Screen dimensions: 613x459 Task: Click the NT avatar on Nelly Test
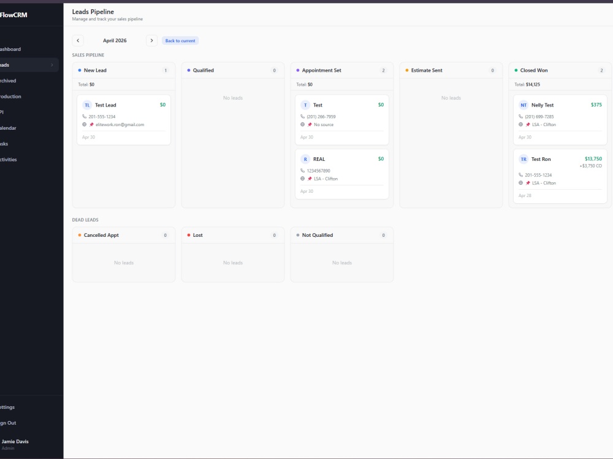[x=524, y=105]
